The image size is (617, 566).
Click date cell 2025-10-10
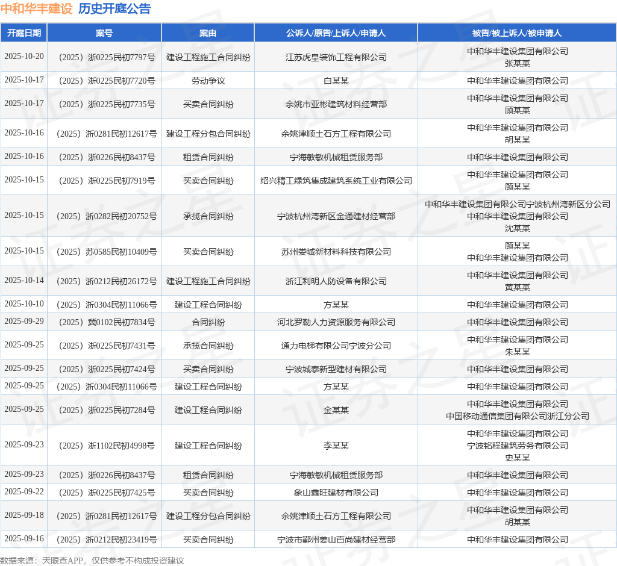click(x=24, y=303)
